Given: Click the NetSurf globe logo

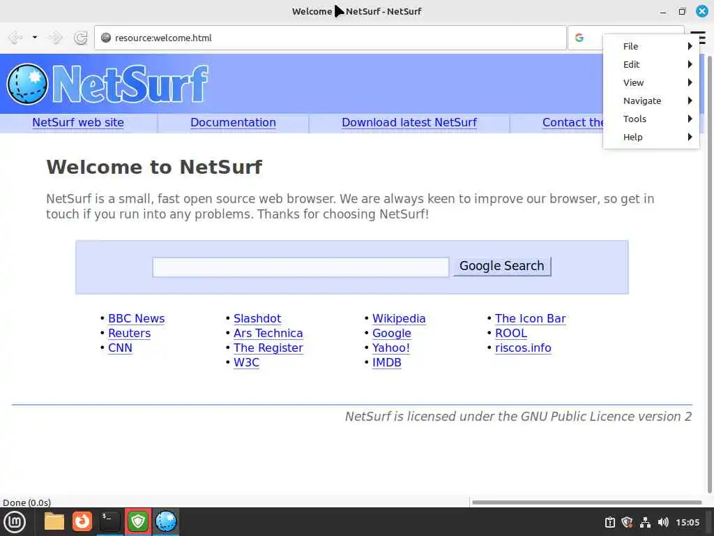Looking at the screenshot, I should click(27, 84).
